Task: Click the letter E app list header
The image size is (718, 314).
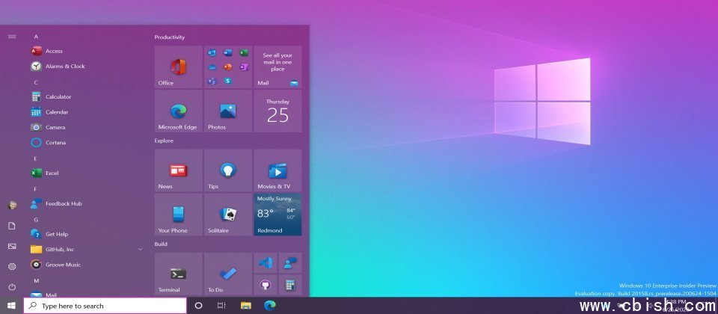Action: pos(36,158)
